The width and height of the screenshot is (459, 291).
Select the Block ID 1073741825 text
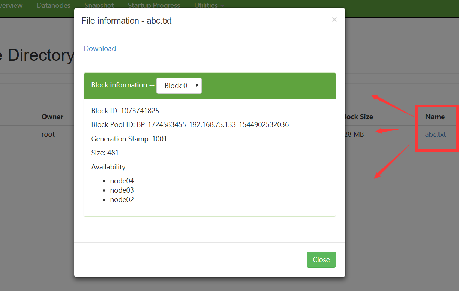(x=125, y=111)
